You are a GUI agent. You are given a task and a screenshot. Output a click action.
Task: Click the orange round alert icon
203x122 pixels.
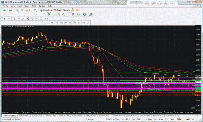(x=77, y=10)
